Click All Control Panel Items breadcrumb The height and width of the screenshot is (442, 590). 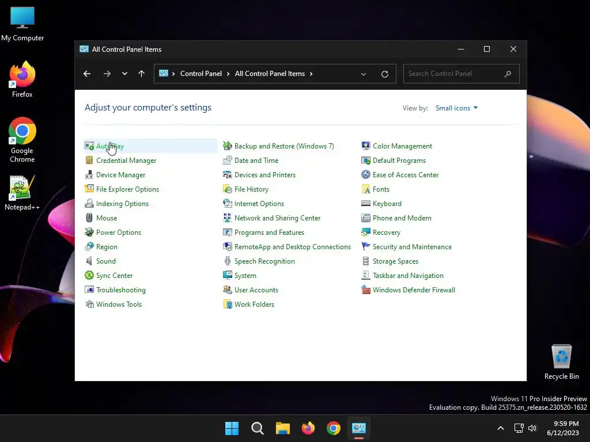(x=270, y=74)
